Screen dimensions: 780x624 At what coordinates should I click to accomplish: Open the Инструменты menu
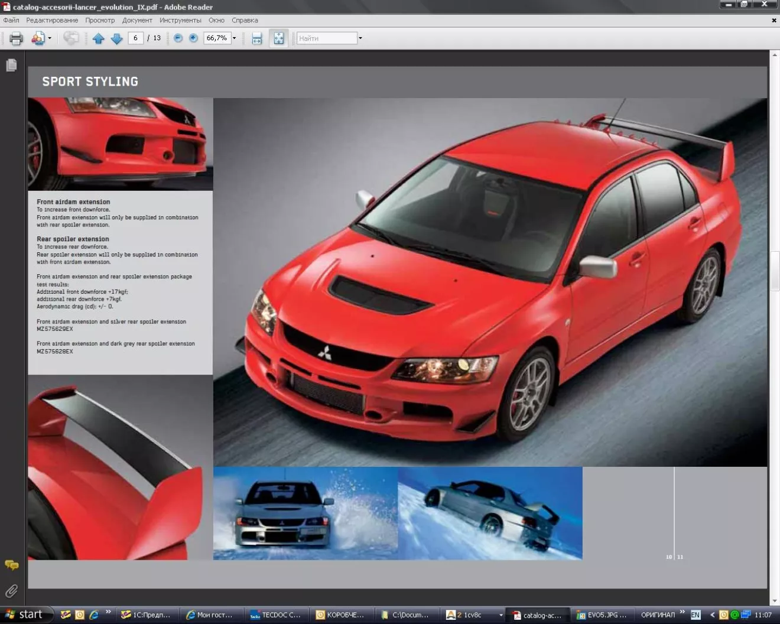coord(180,20)
